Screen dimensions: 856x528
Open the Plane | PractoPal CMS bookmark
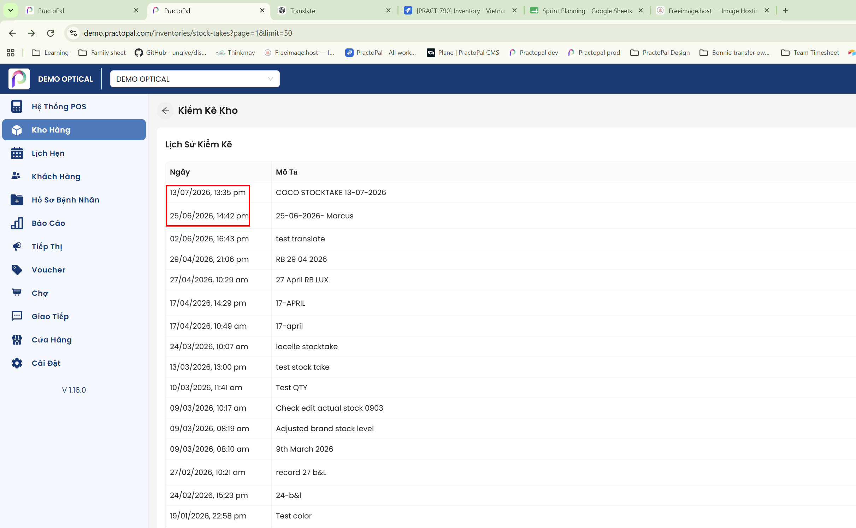[x=463, y=53]
